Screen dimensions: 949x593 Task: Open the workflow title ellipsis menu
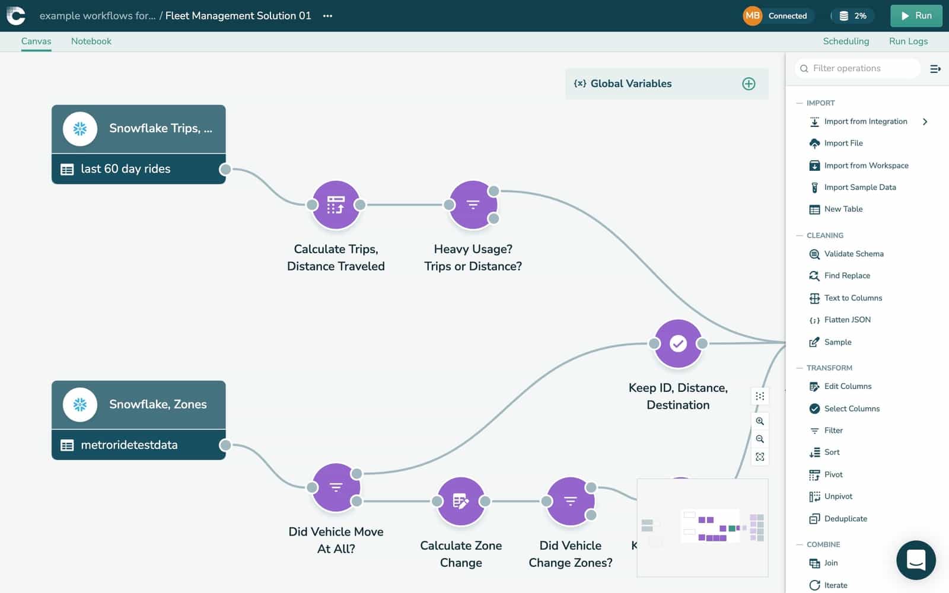click(x=327, y=16)
